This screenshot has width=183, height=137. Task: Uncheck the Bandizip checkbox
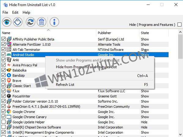click(3, 75)
